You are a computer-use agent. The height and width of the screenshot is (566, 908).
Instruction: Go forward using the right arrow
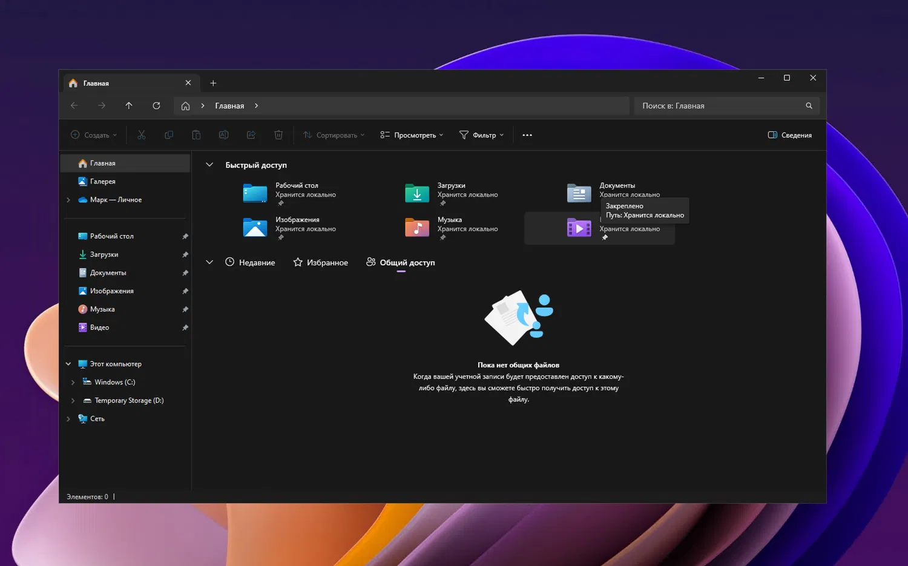click(102, 106)
